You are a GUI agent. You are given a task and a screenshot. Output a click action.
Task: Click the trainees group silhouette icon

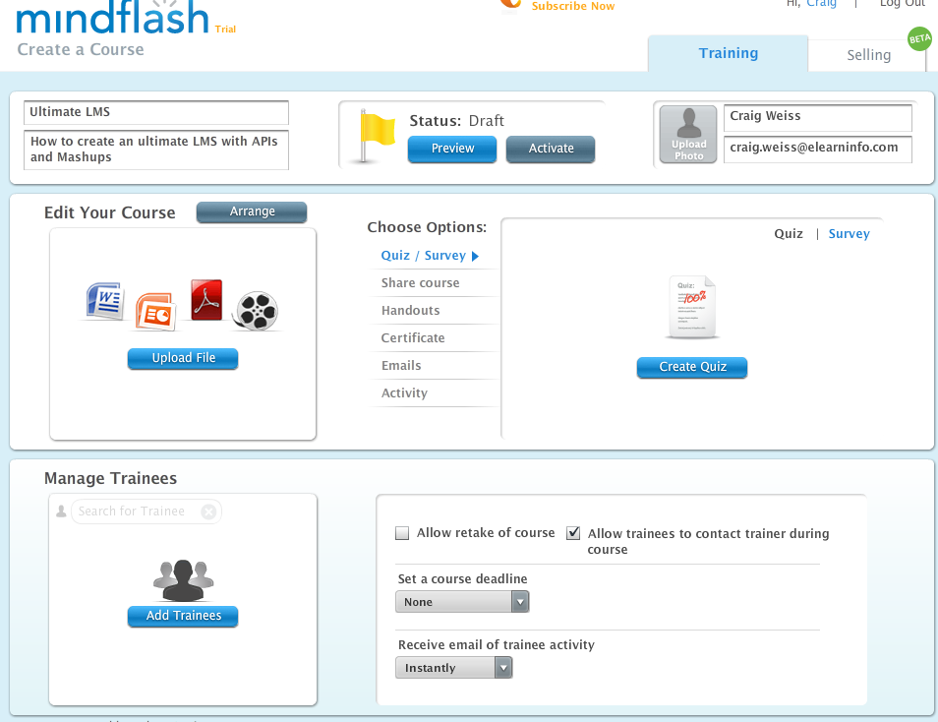pyautogui.click(x=183, y=580)
